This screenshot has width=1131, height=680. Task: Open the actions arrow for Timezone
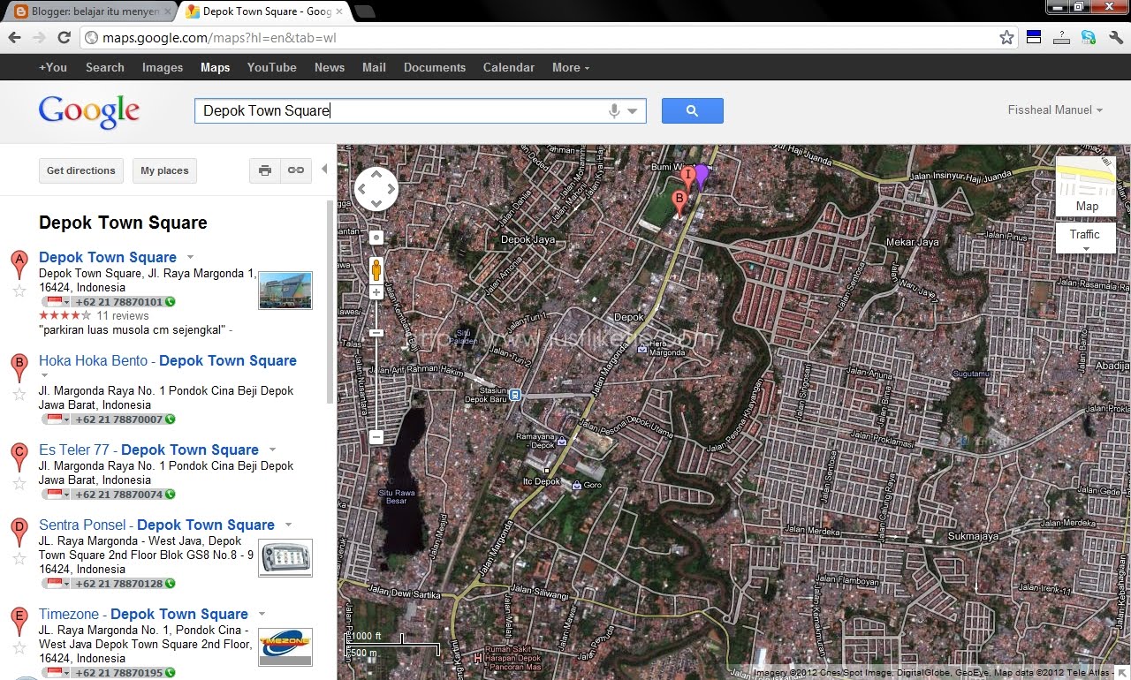(262, 615)
